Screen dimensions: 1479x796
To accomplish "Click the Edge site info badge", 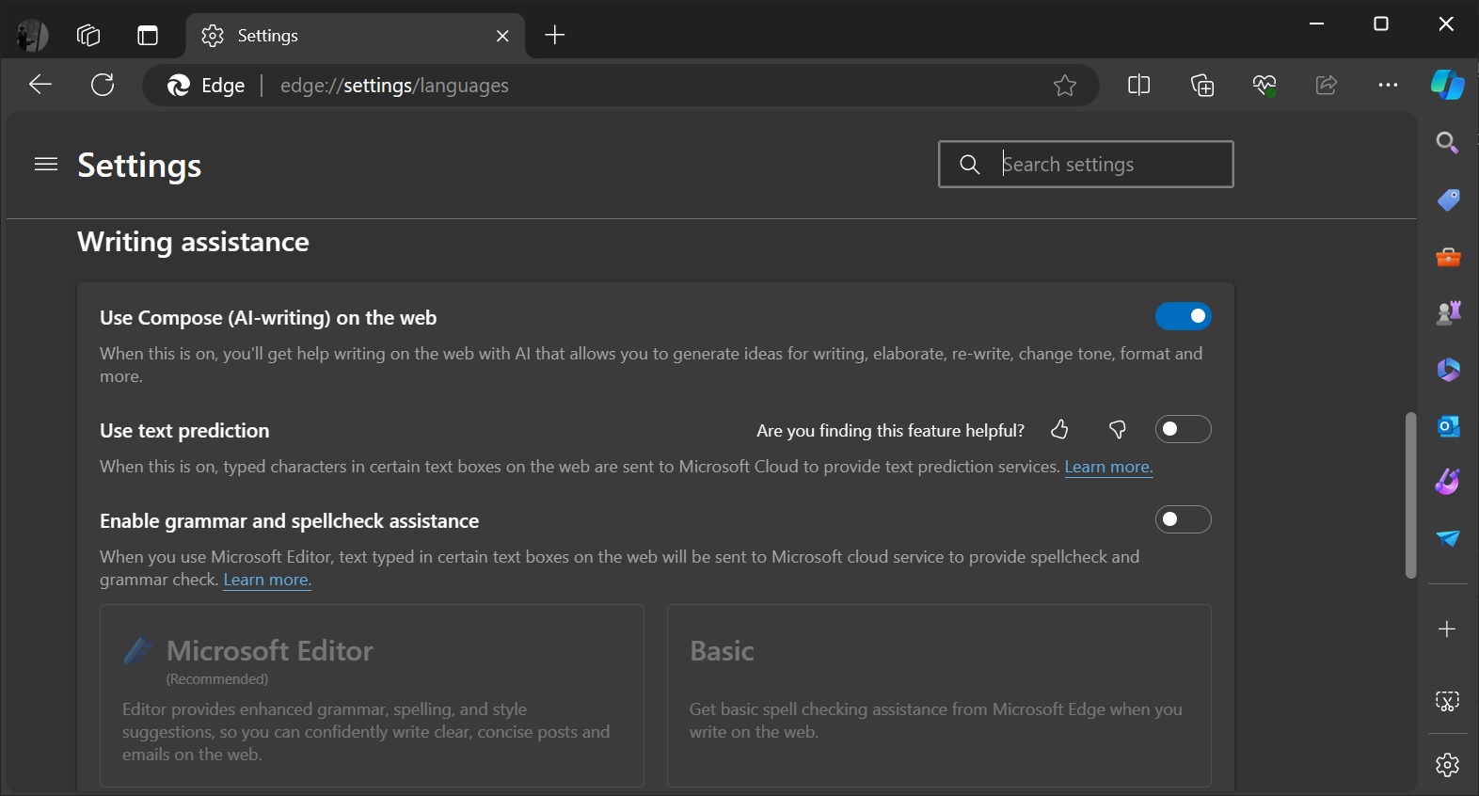I will [206, 86].
